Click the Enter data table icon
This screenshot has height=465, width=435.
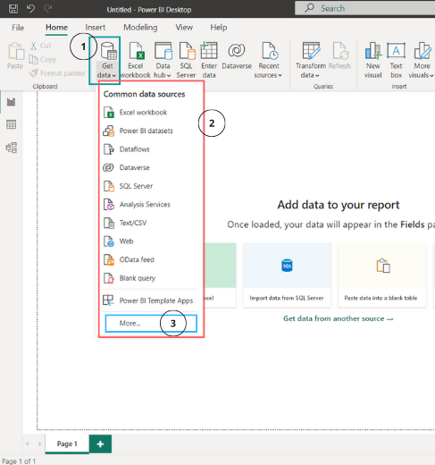coord(209,50)
